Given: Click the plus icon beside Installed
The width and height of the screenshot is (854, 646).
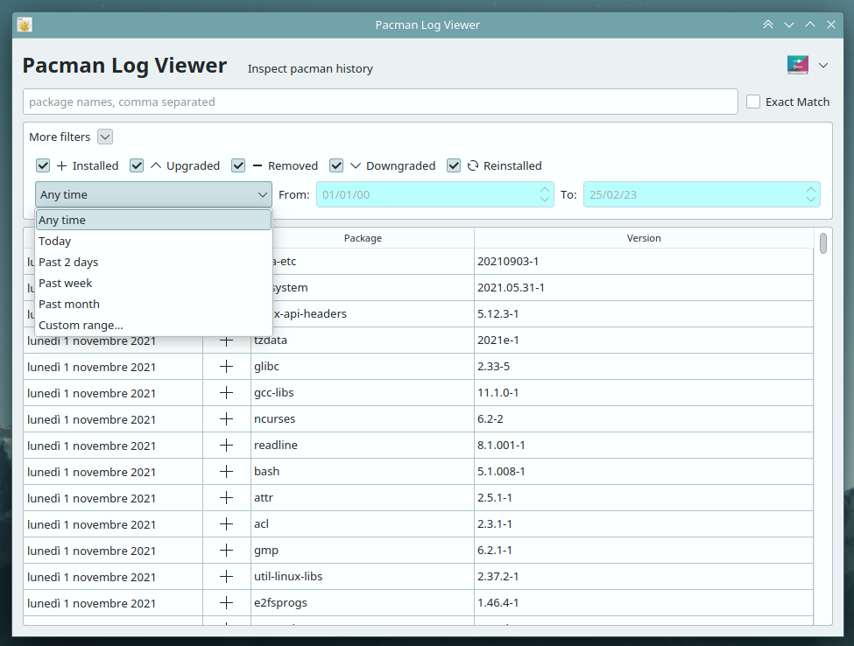Looking at the screenshot, I should [62, 165].
